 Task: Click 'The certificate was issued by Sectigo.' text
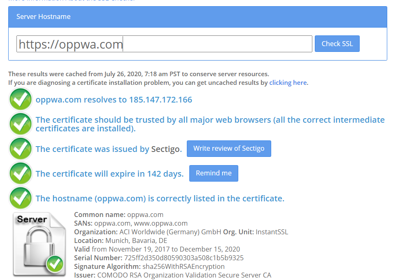pos(109,149)
